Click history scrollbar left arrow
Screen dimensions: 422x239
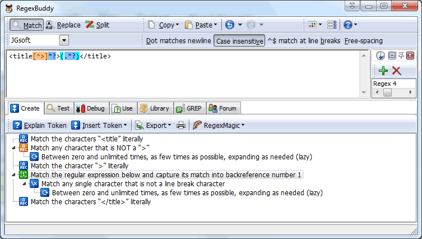coord(377,93)
